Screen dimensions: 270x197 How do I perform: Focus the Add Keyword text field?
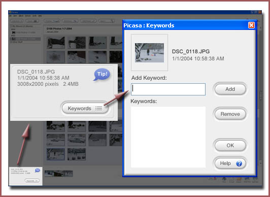point(168,89)
